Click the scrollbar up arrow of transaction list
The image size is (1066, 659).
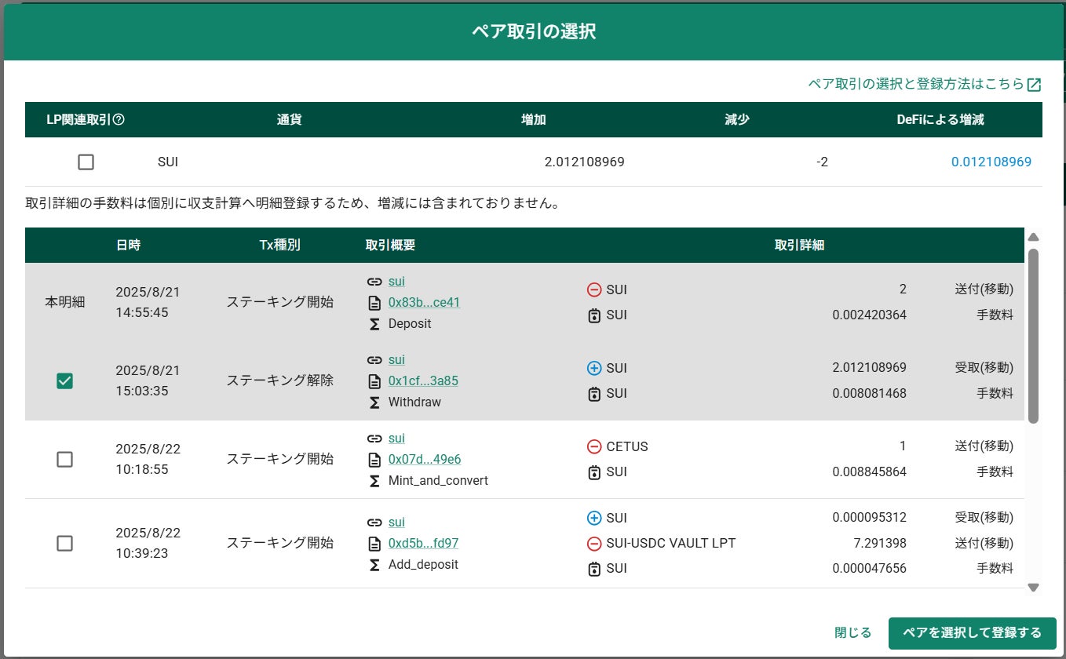point(1033,237)
